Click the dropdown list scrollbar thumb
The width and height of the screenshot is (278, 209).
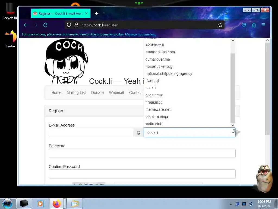tap(233, 88)
